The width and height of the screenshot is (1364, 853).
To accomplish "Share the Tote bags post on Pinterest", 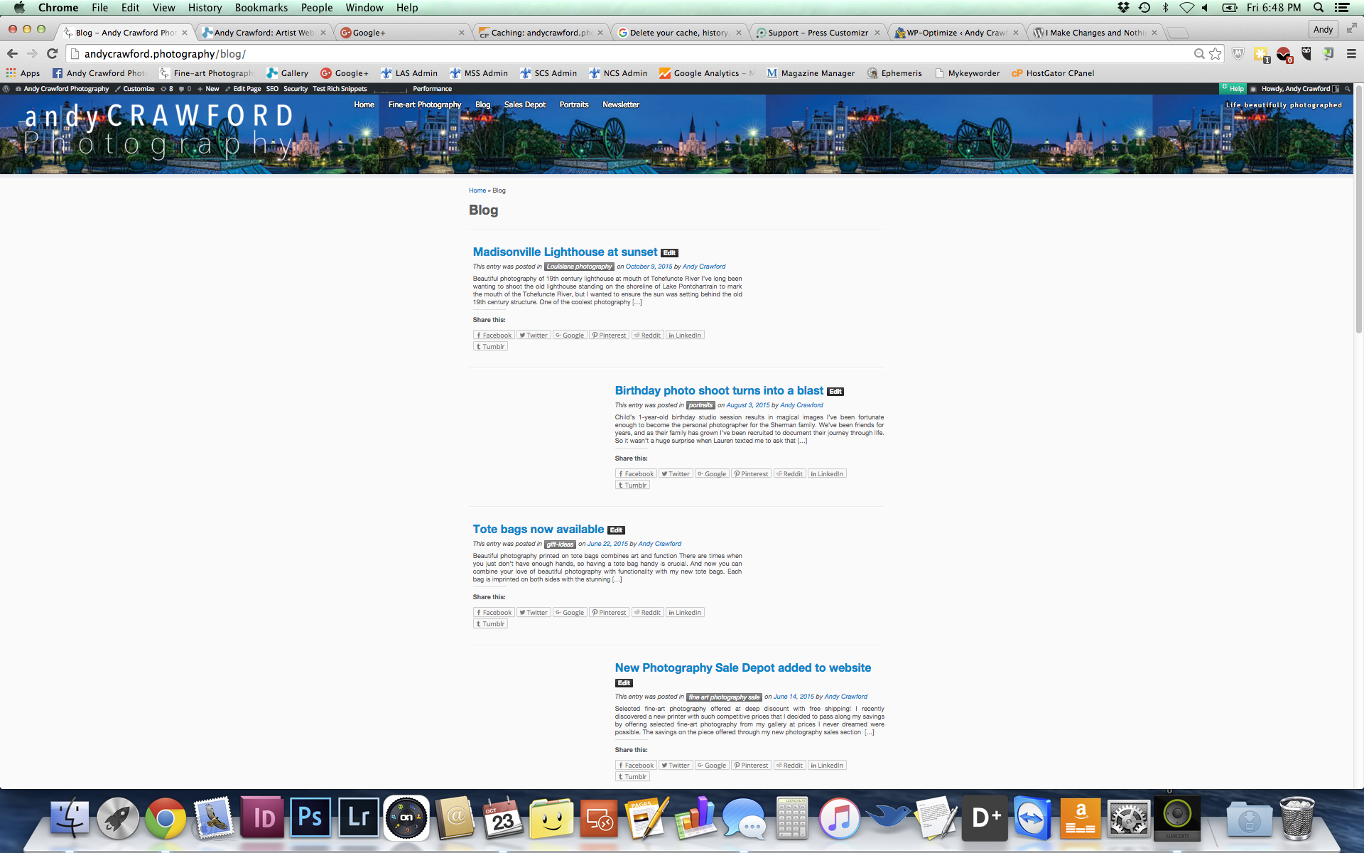I will [x=609, y=613].
